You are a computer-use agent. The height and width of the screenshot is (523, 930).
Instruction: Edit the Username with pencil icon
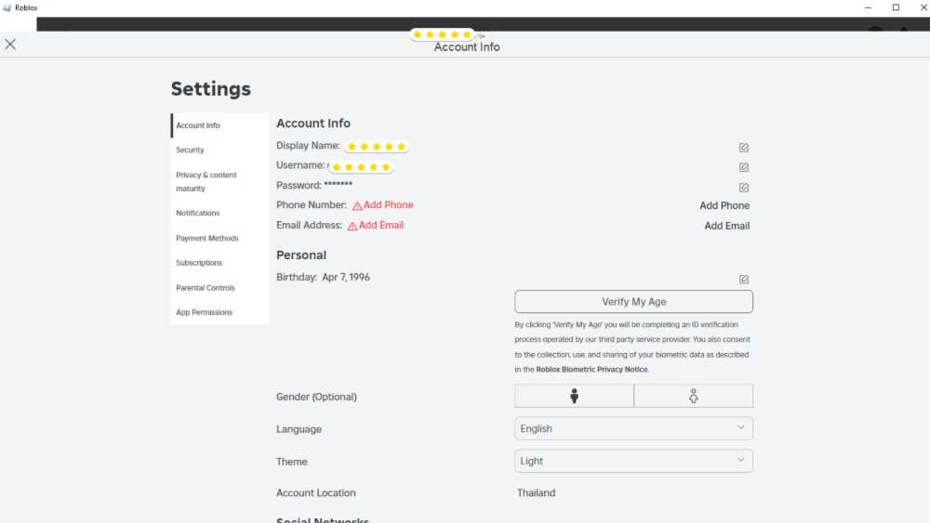pyautogui.click(x=744, y=167)
